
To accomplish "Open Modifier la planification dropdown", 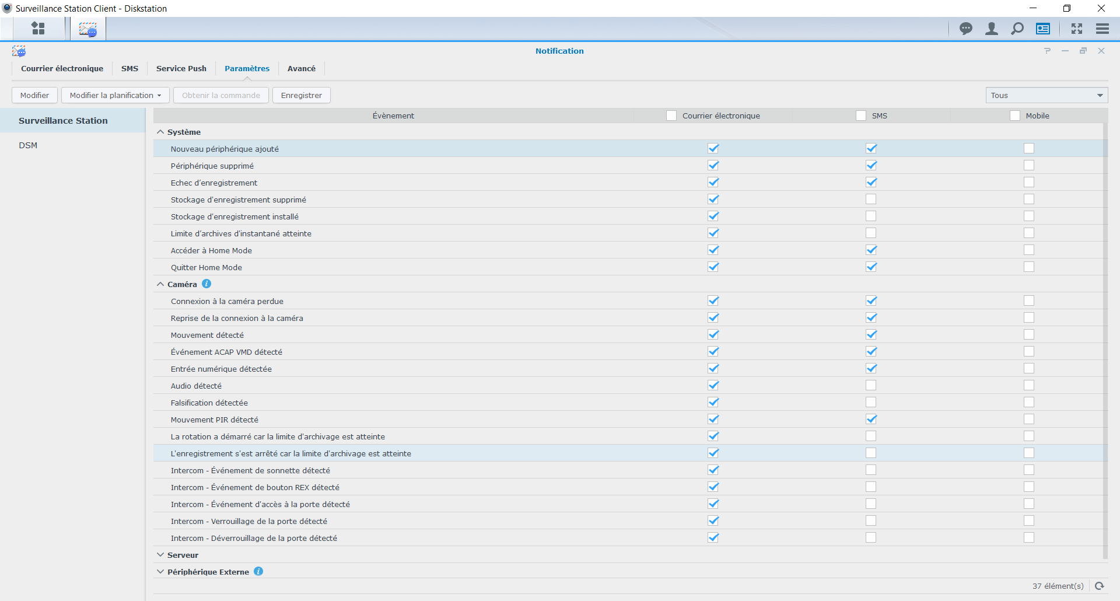I will coord(116,95).
